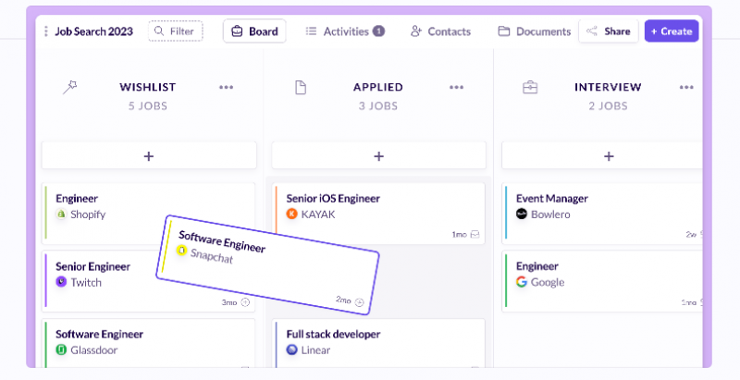Click into the Filter search field
The width and height of the screenshot is (740, 380).
[x=175, y=31]
